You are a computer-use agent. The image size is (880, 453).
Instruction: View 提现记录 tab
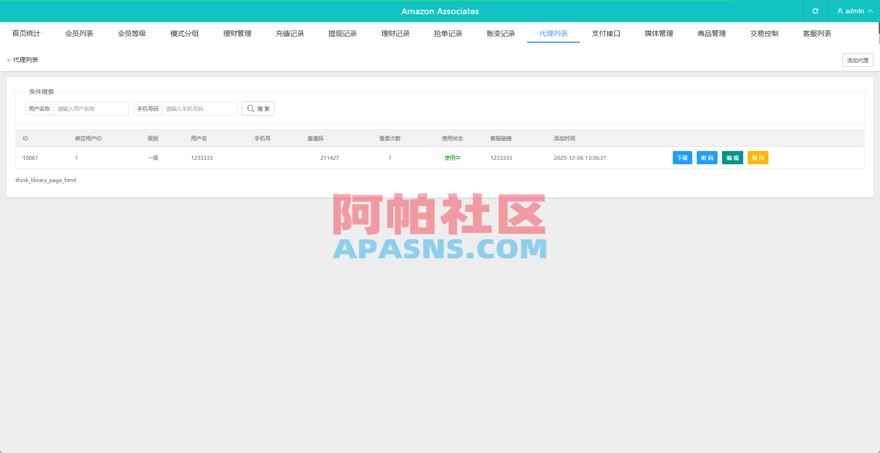pos(343,34)
